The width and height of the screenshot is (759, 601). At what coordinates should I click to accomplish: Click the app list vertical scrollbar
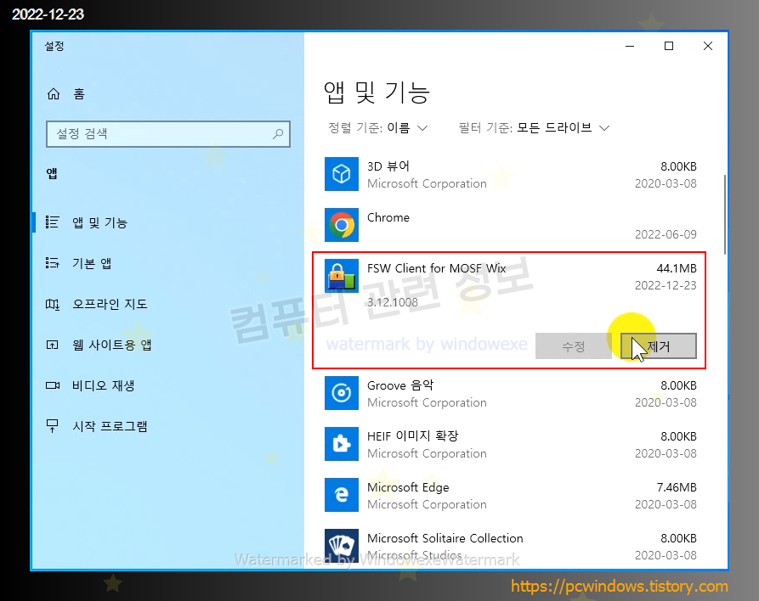(725, 215)
